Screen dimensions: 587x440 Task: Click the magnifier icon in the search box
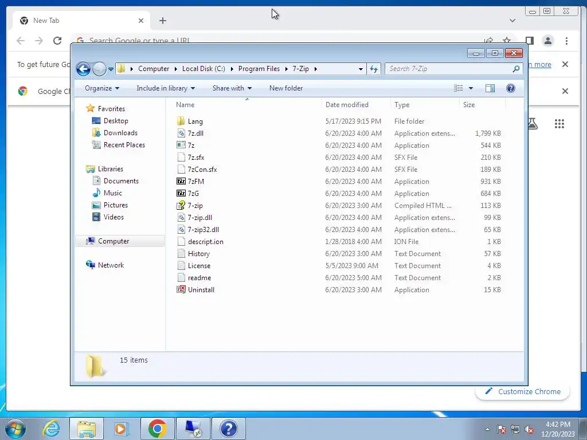point(516,69)
